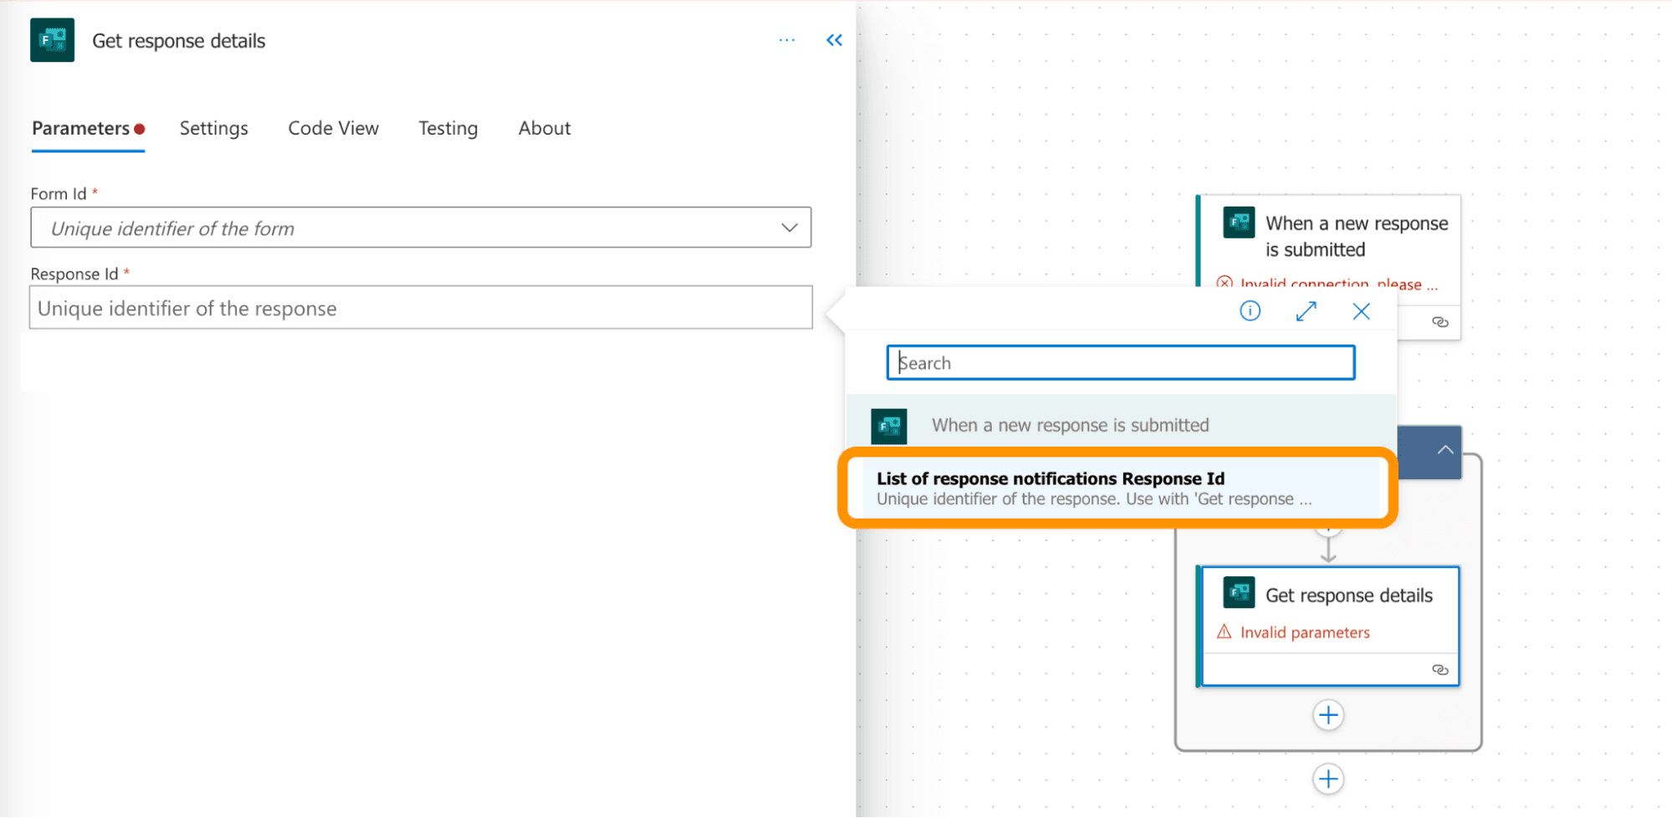Close the dynamic content popup

point(1361,311)
